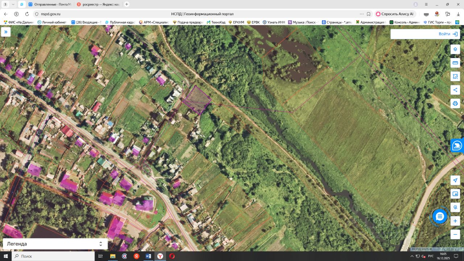Open the ЕРВК bookmark
This screenshot has width=464, height=261.
[x=253, y=22]
